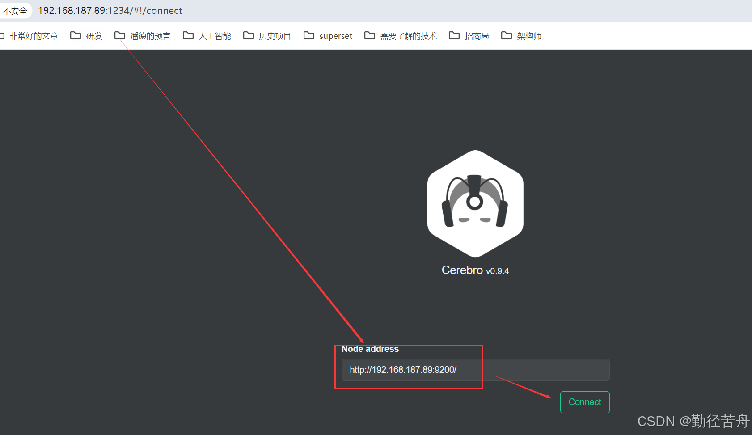Open the 人工智能 bookmark folder
The height and width of the screenshot is (435, 752).
tap(207, 36)
